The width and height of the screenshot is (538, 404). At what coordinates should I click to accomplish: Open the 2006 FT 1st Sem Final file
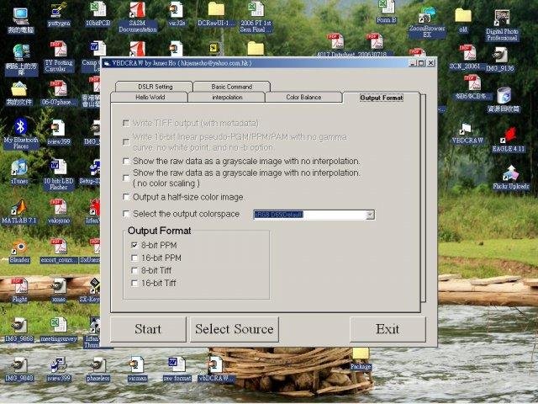[256, 17]
